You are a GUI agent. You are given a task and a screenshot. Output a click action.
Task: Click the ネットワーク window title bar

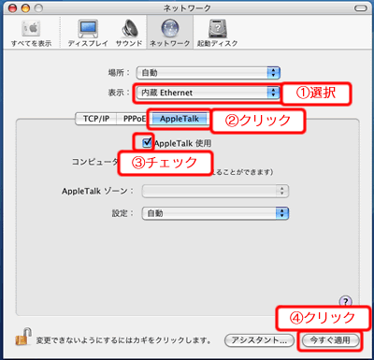point(187,8)
